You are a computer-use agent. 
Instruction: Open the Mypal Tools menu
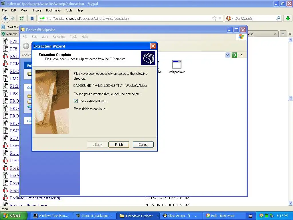69,10
